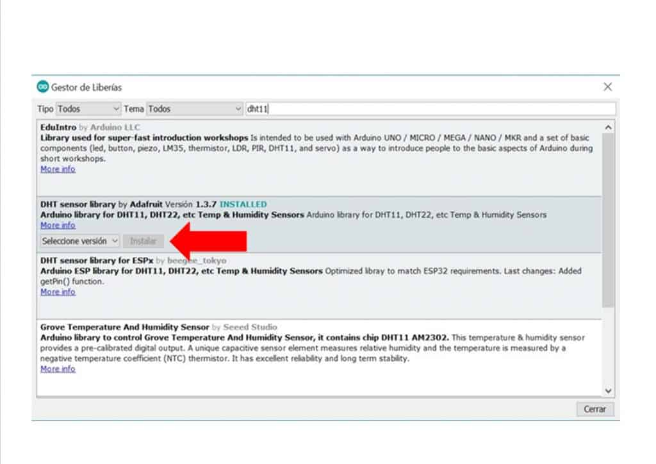656x464 pixels.
Task: Click the search field containing dht11
Action: [429, 109]
